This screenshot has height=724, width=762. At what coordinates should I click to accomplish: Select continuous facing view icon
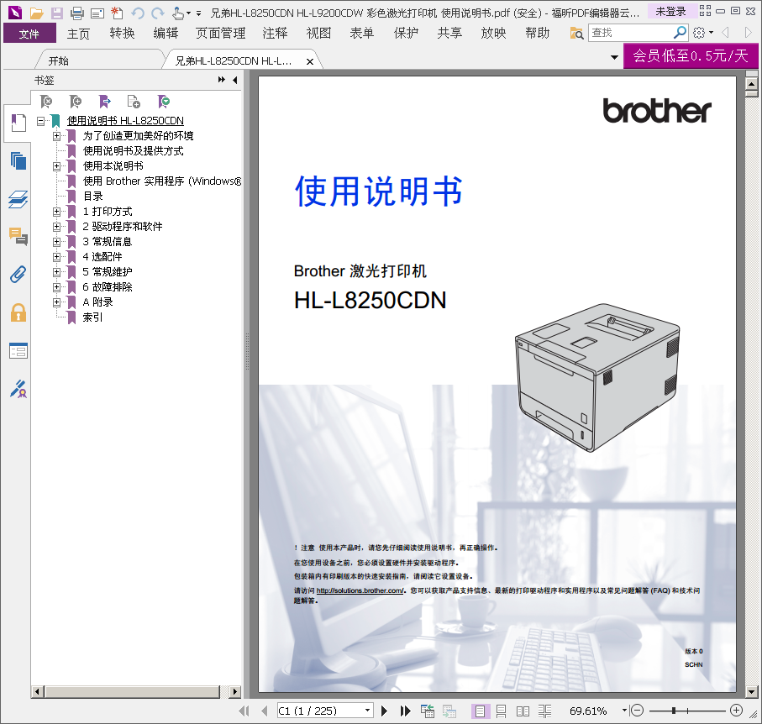pyautogui.click(x=544, y=711)
